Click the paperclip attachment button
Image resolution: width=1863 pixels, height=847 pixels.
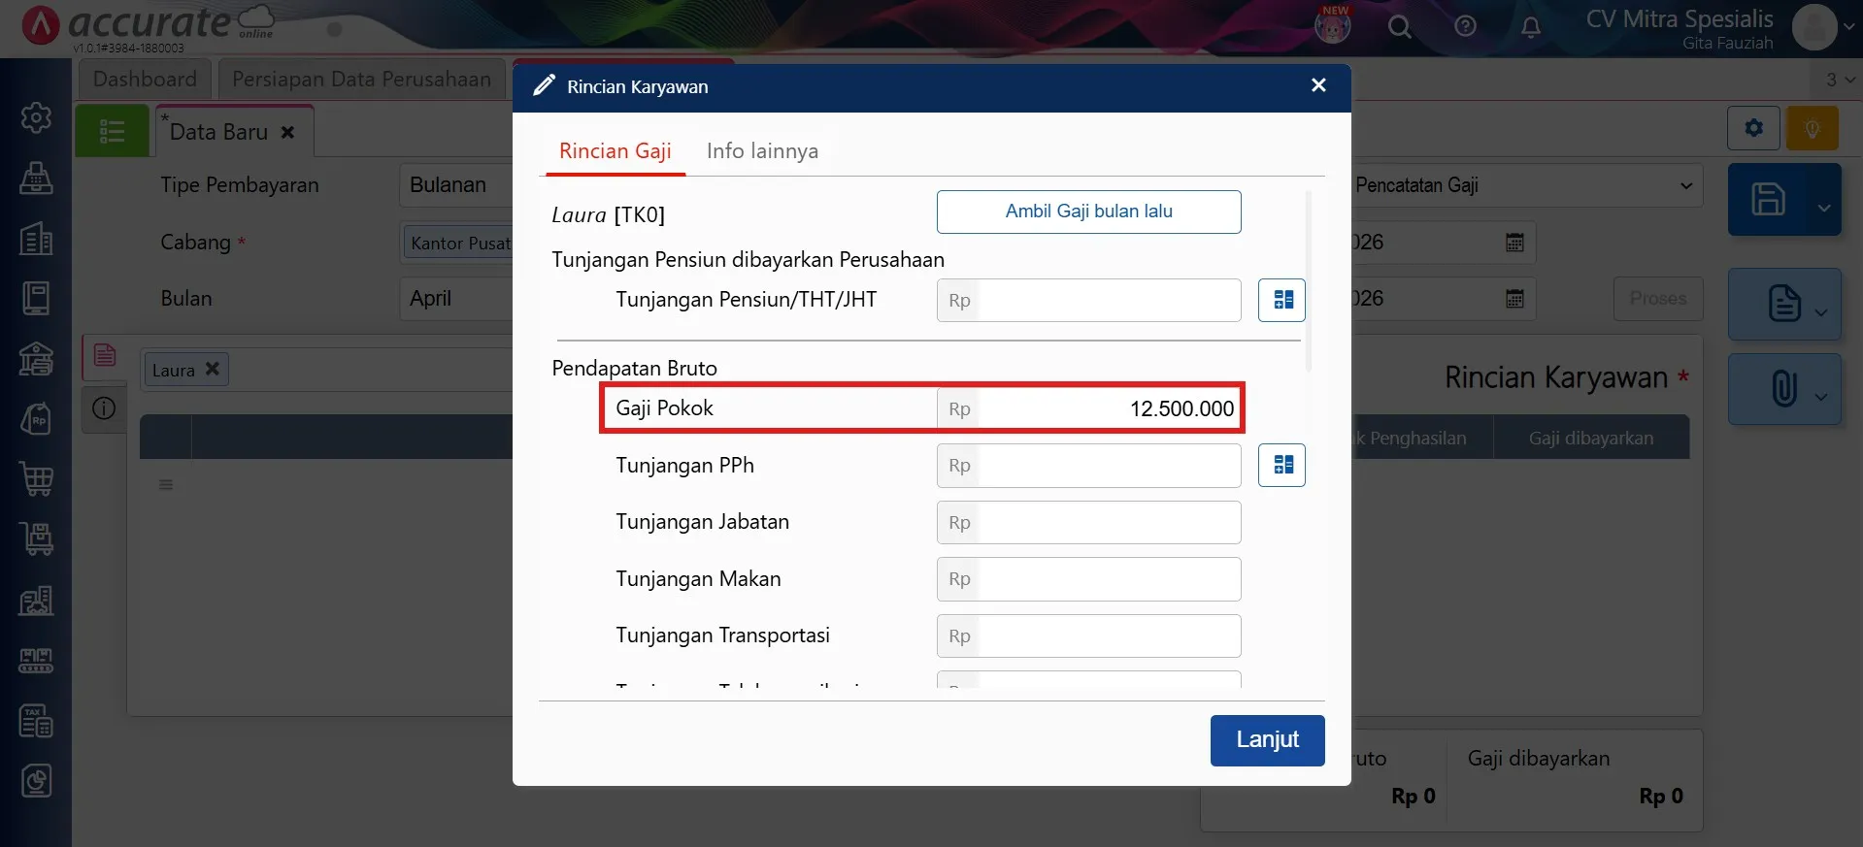[1783, 388]
